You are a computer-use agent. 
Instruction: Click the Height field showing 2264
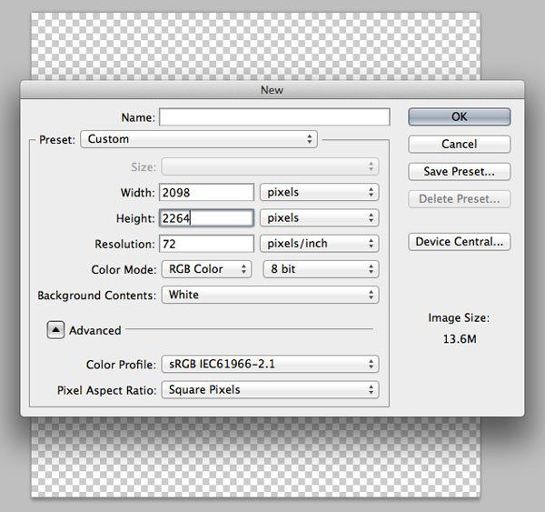tap(206, 218)
